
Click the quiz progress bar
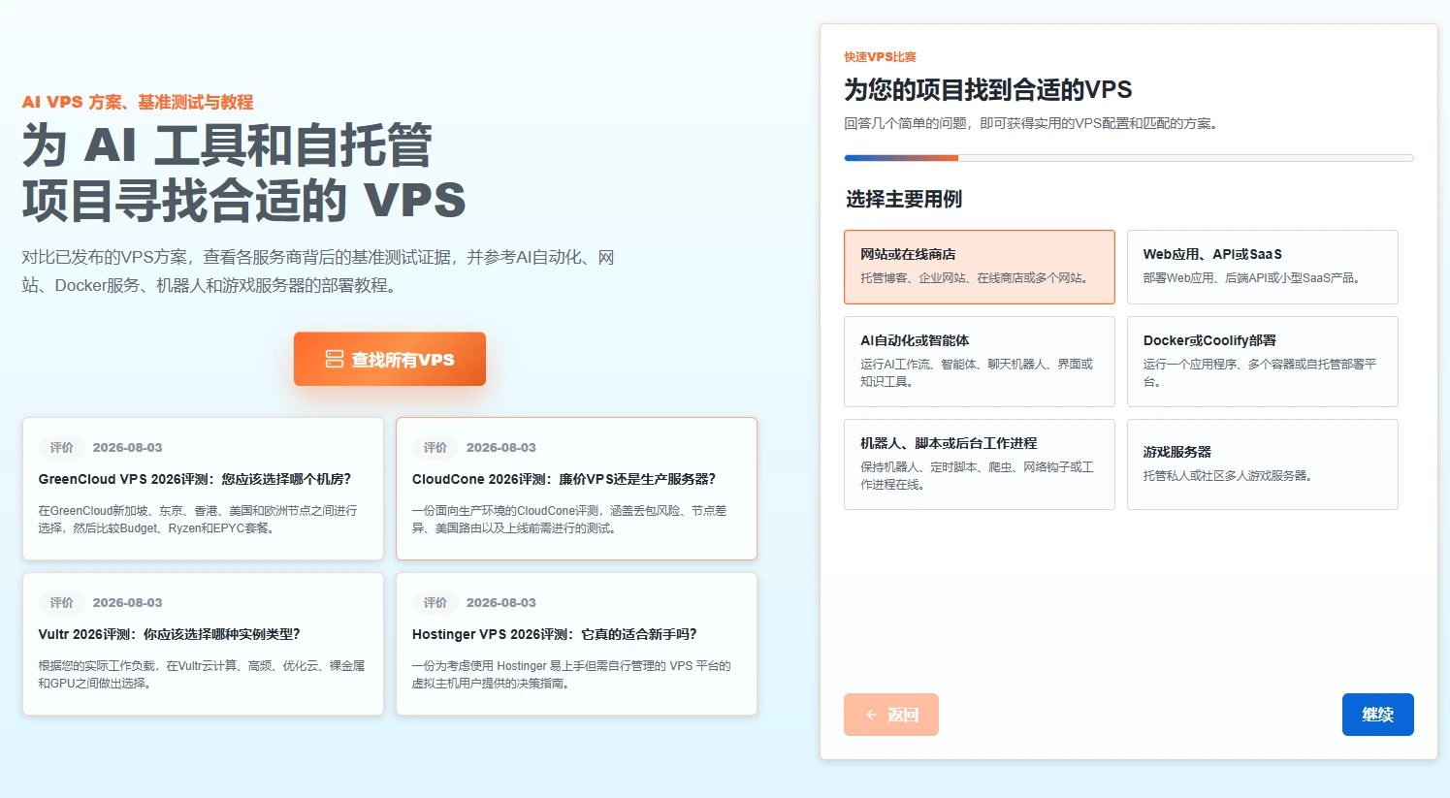pyautogui.click(x=1129, y=158)
